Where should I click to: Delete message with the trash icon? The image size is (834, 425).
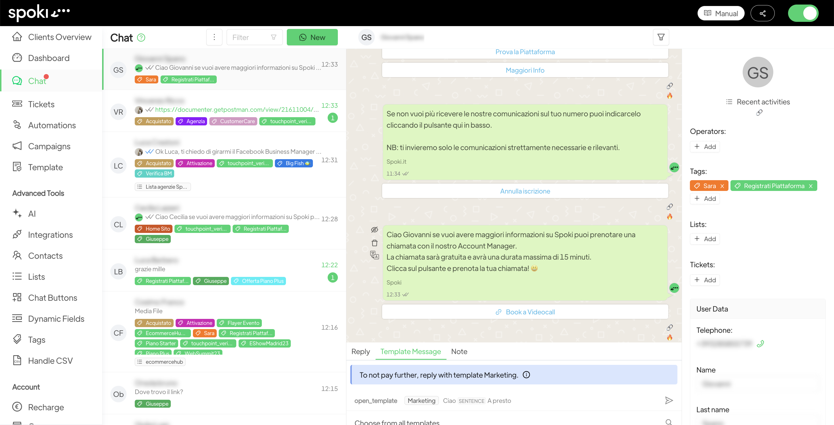pos(374,243)
